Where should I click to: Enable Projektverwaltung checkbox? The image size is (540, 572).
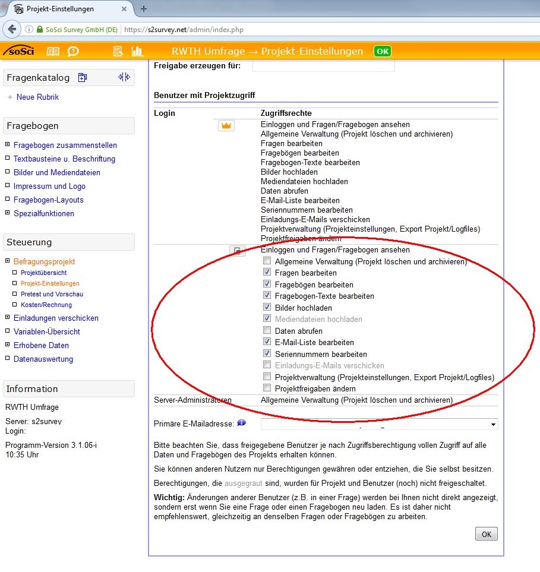(x=267, y=377)
